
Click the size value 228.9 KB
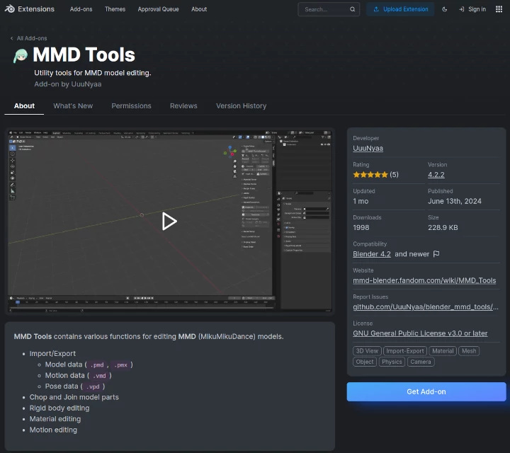click(x=443, y=227)
